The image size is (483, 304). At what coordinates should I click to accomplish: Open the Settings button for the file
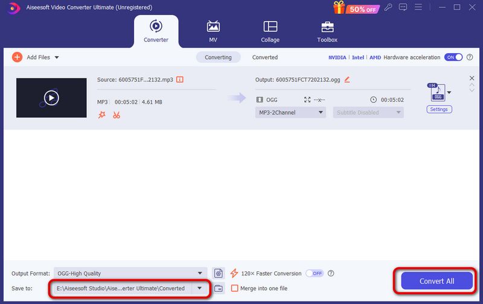tap(439, 110)
